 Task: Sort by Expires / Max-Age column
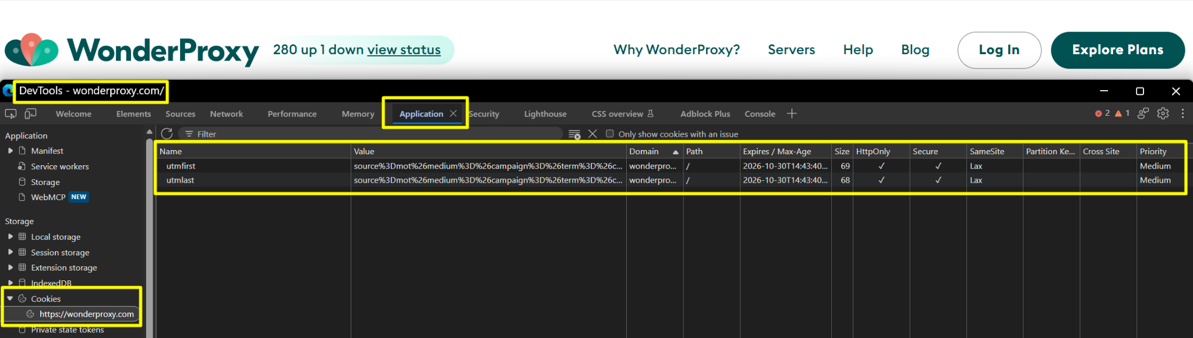pyautogui.click(x=786, y=151)
